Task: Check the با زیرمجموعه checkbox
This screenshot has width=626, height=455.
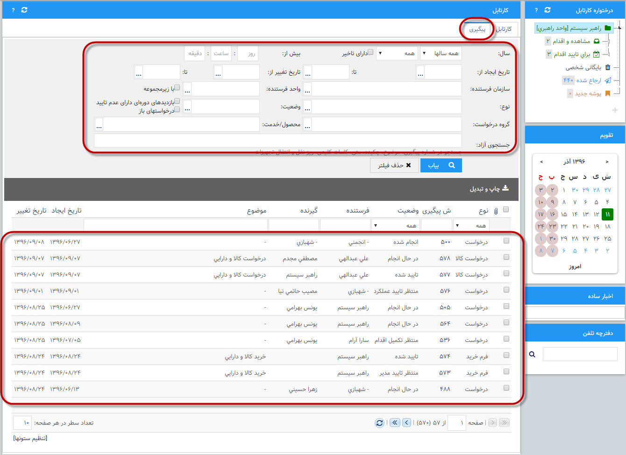Action: (x=177, y=87)
